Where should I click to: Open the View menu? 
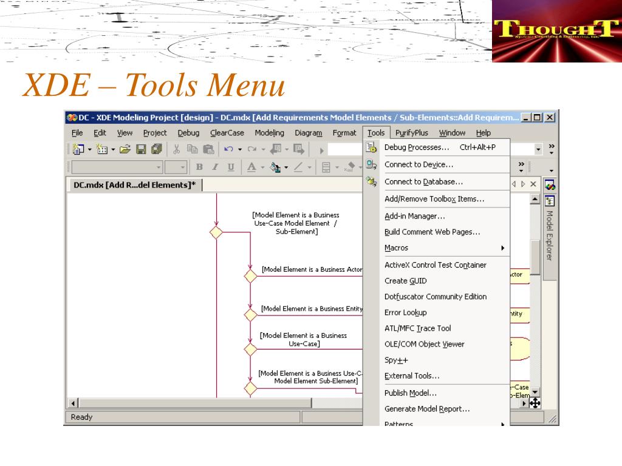125,133
